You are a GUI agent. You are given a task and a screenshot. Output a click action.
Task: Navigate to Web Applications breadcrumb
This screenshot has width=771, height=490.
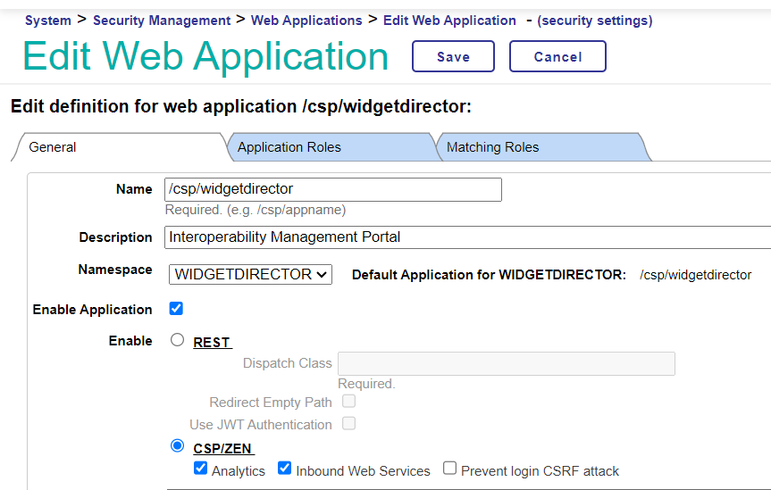coord(306,21)
